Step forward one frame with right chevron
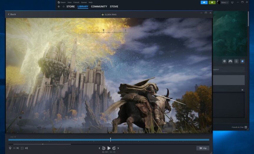Screen dimensions: 254x154 tap(118, 148)
